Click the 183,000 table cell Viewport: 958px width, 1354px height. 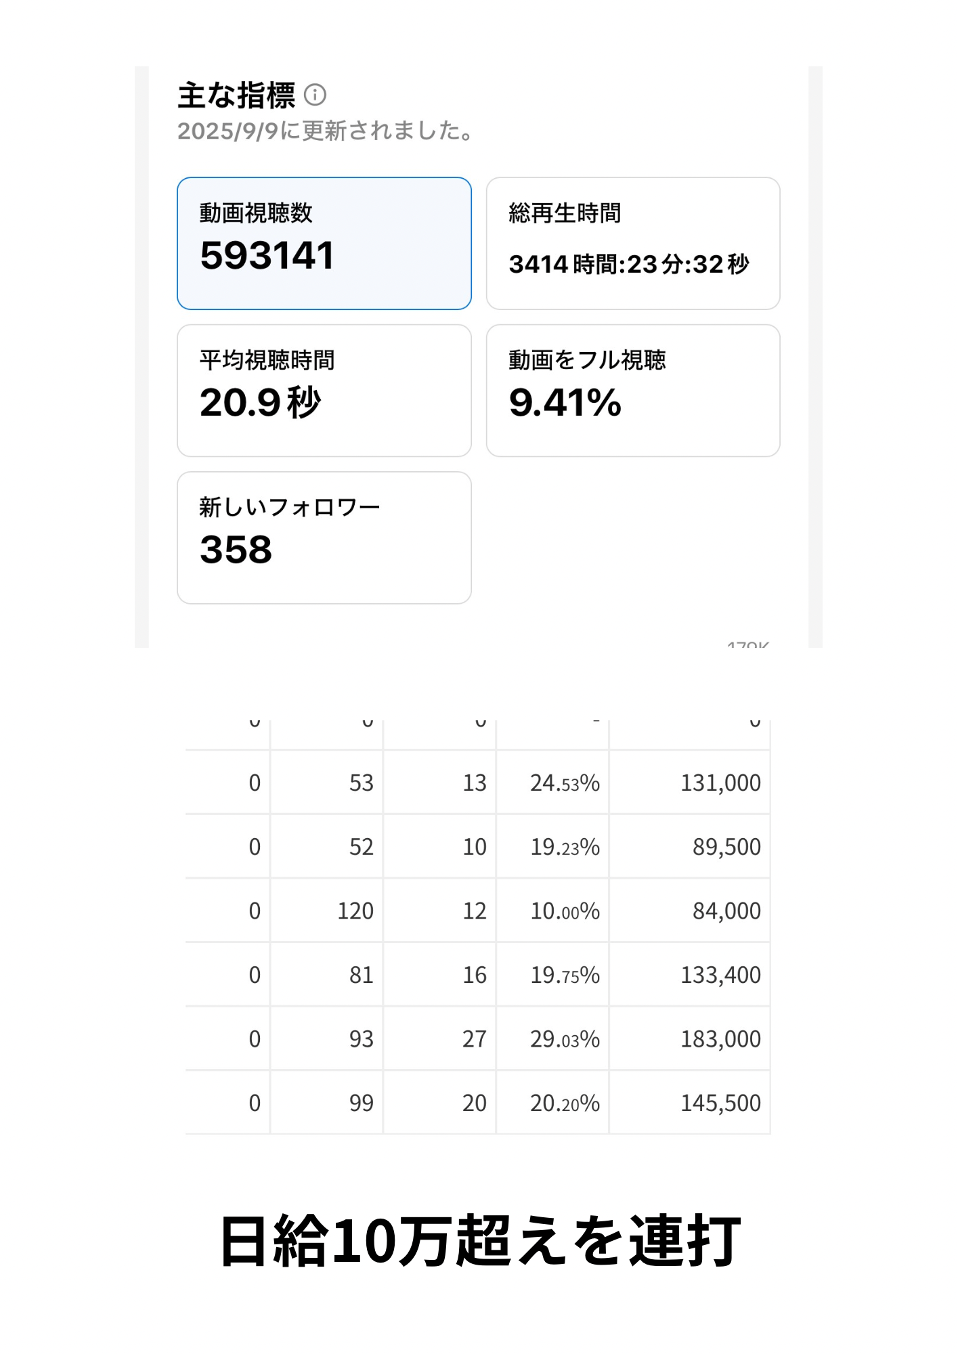(x=720, y=1039)
